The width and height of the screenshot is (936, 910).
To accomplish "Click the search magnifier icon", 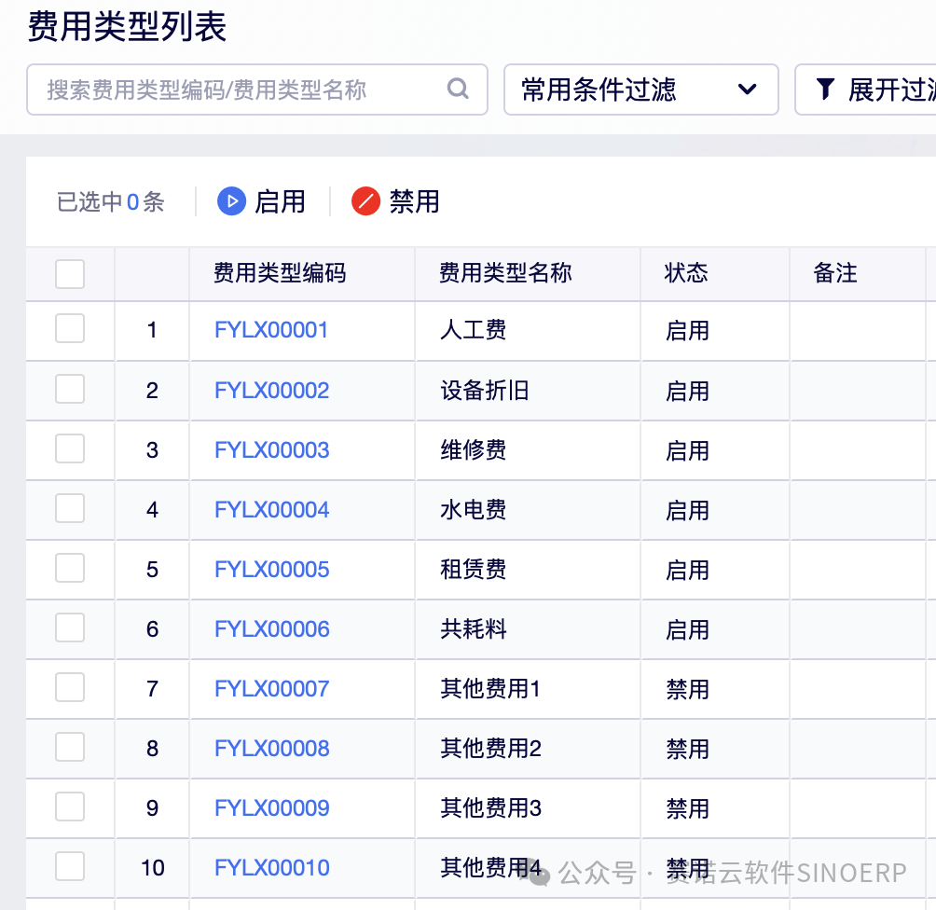I will [458, 90].
